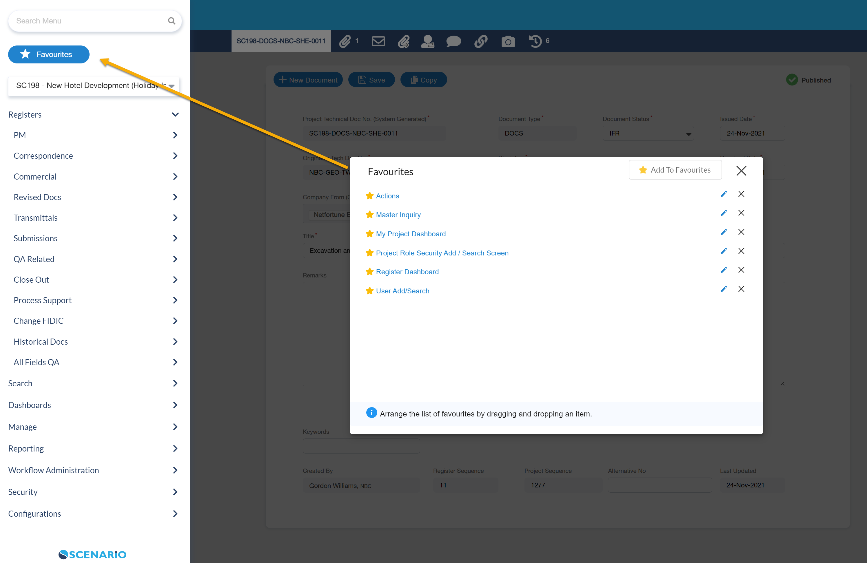This screenshot has height=563, width=867.
Task: Open the envelope mail icon in toolbar
Action: tap(378, 41)
